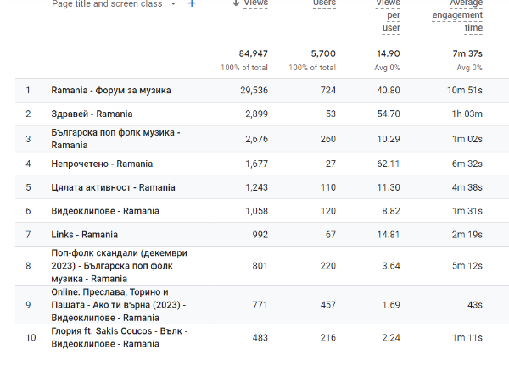This screenshot has width=509, height=366.
Task: Select row 'Здравей - Ramania'
Action: click(x=262, y=114)
